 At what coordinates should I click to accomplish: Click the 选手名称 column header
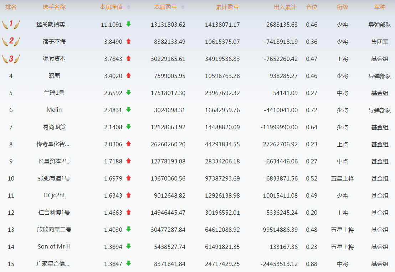point(54,7)
